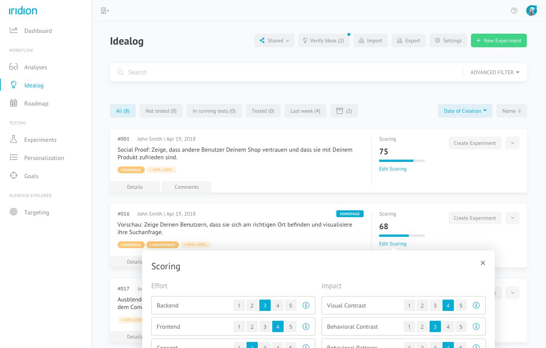This screenshot has height=348, width=546.
Task: Open the Advanced Filter dropdown
Action: 494,72
